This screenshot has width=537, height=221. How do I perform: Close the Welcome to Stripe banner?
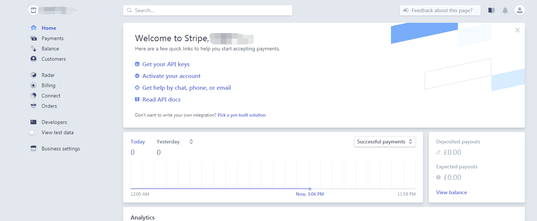(518, 30)
